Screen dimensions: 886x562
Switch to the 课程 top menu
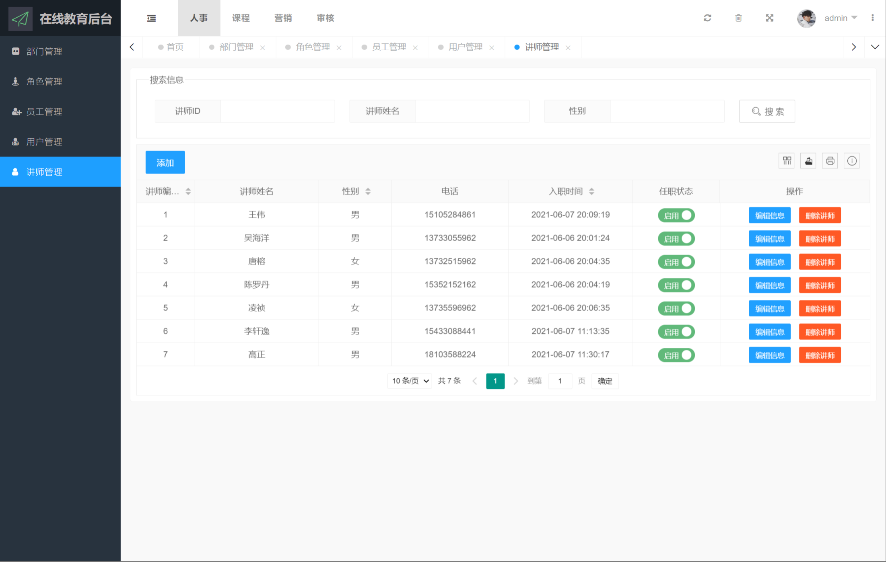click(x=241, y=18)
